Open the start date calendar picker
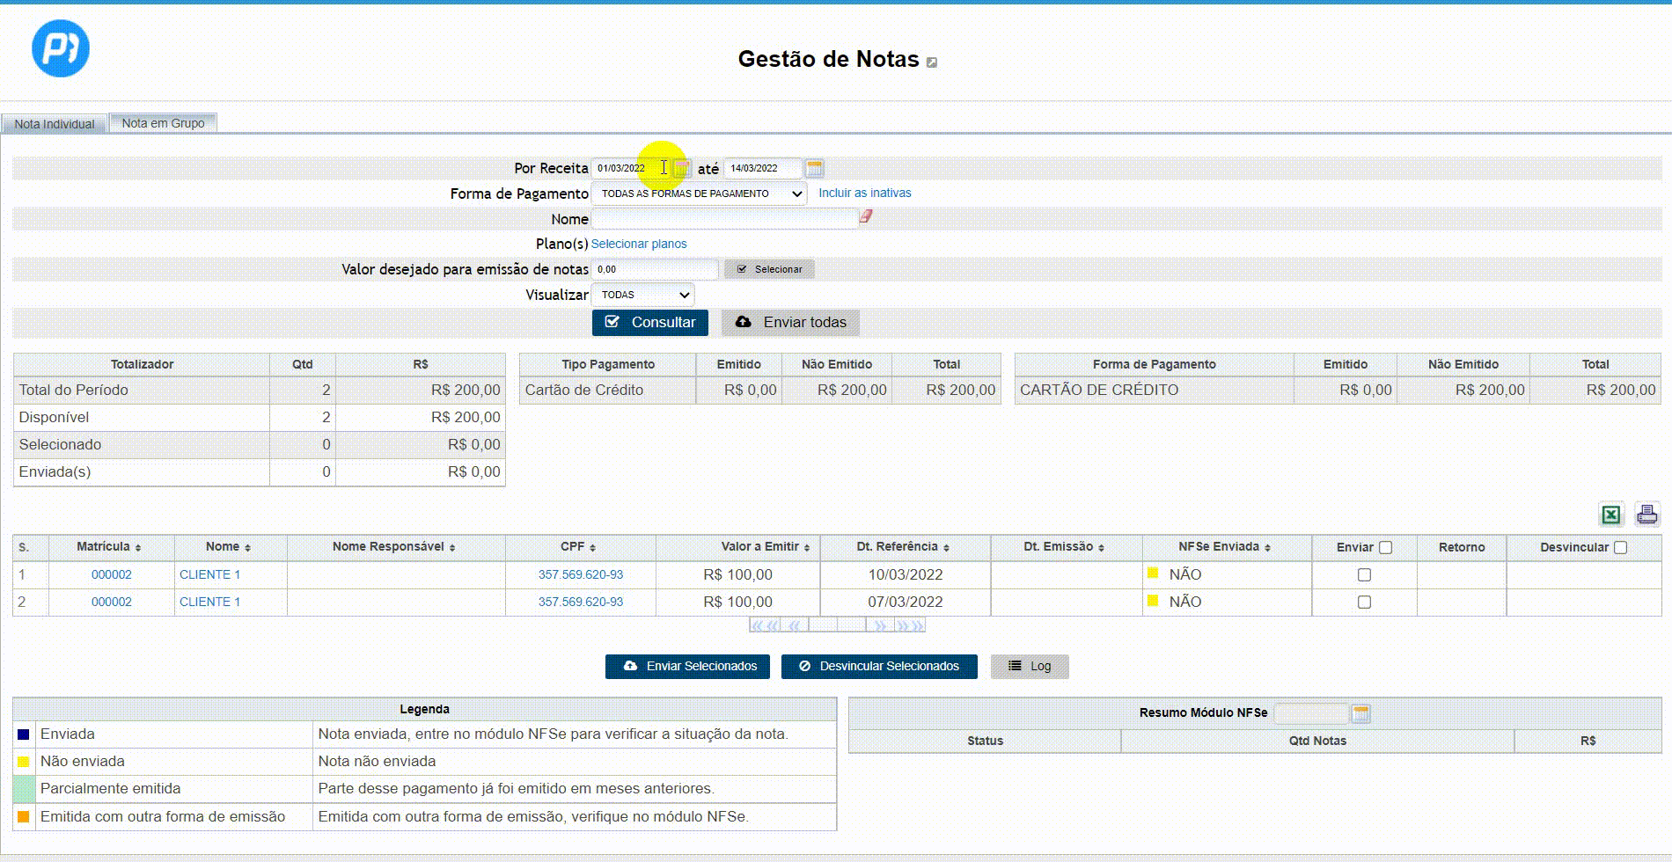Viewport: 1672px width, 862px height. tap(682, 168)
